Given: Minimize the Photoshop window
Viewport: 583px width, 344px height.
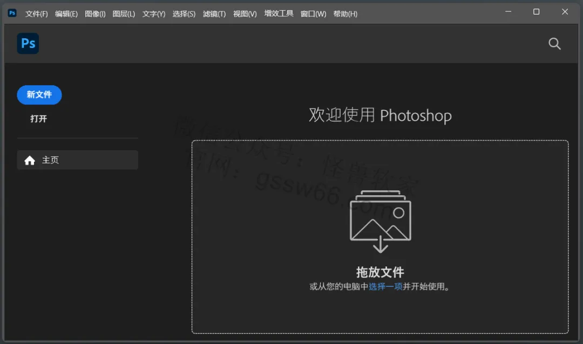Looking at the screenshot, I should point(509,12).
